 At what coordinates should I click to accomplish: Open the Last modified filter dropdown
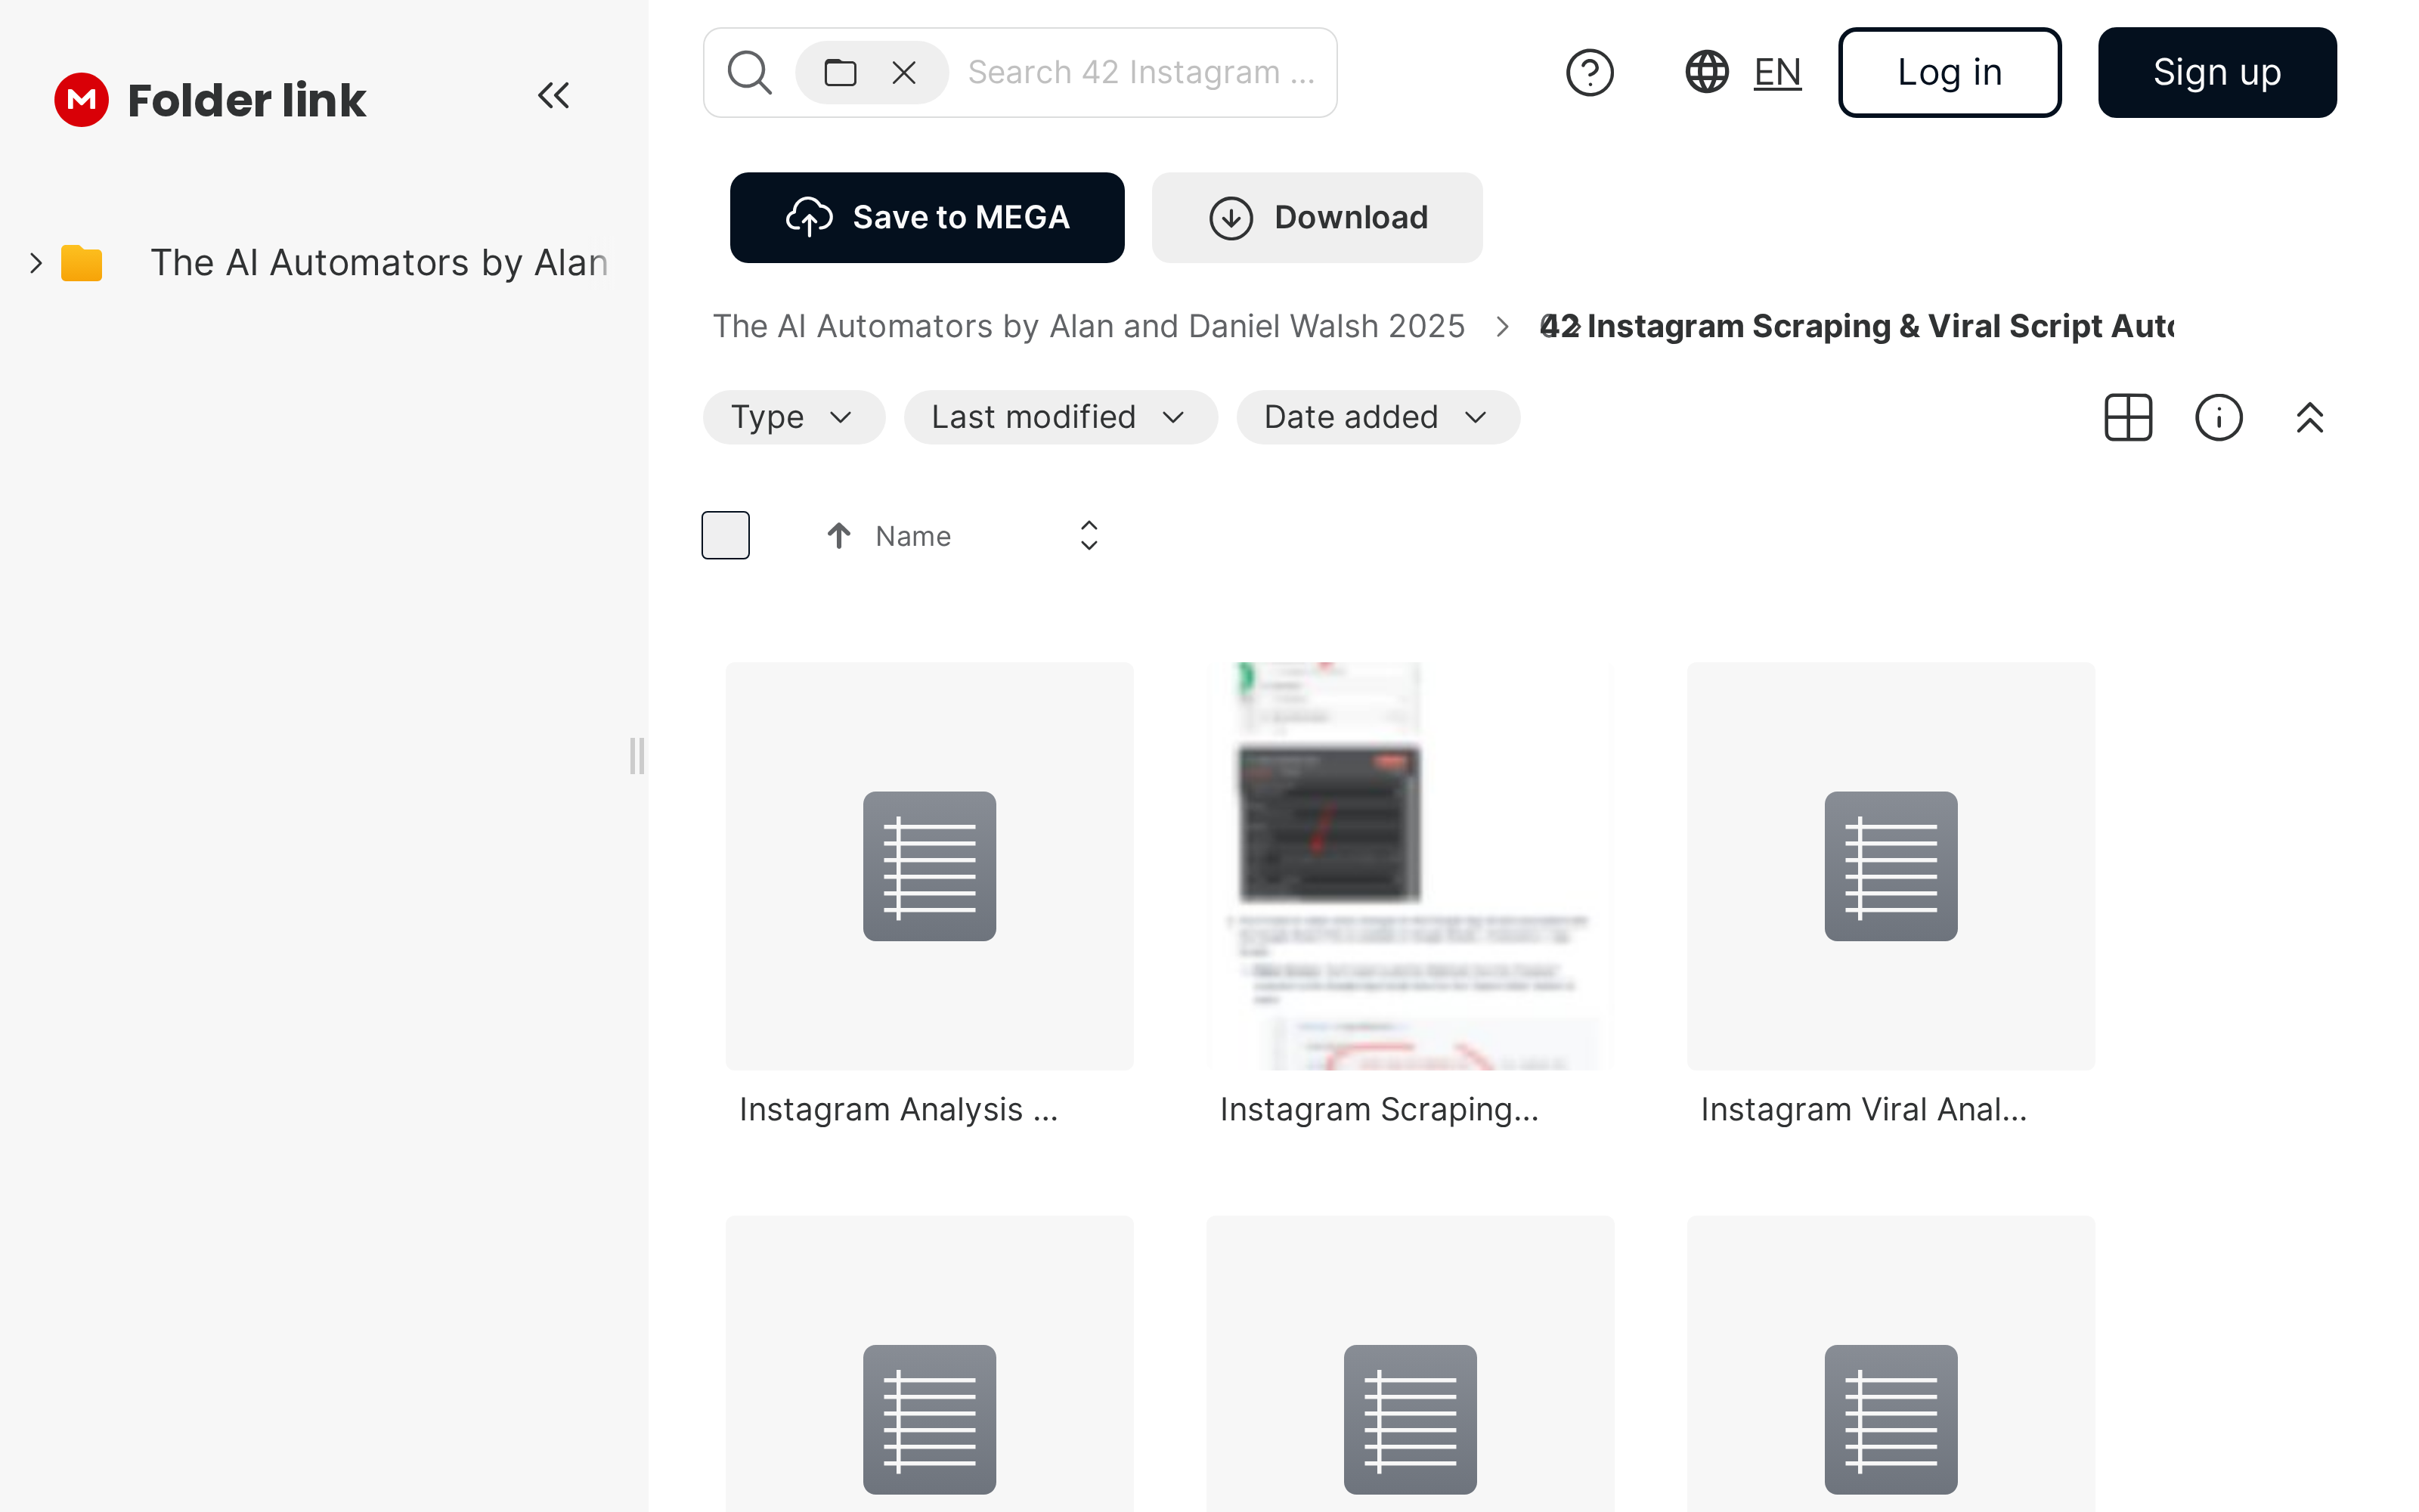(x=1061, y=417)
